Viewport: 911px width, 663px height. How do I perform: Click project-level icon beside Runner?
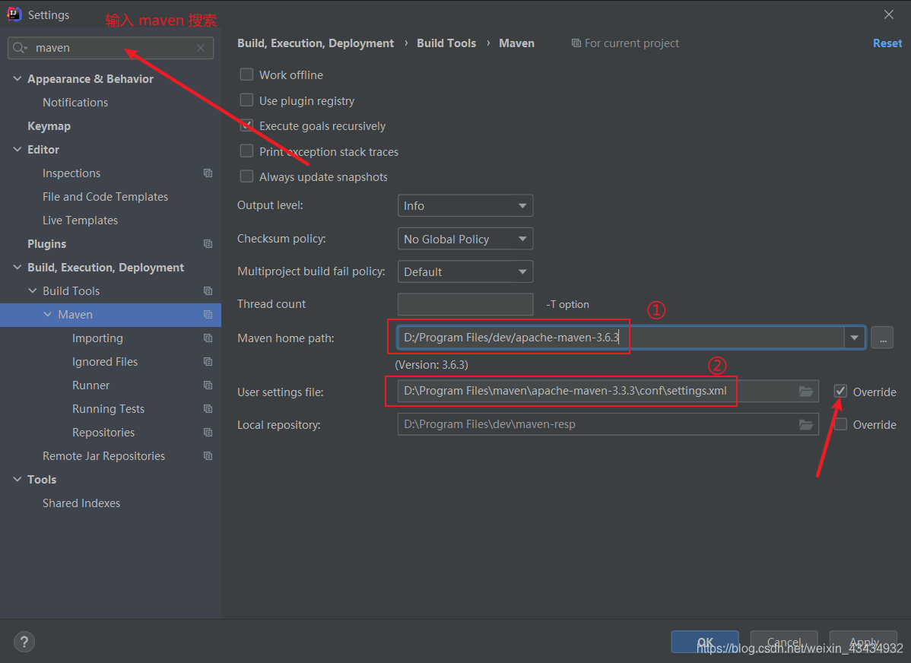tap(208, 385)
